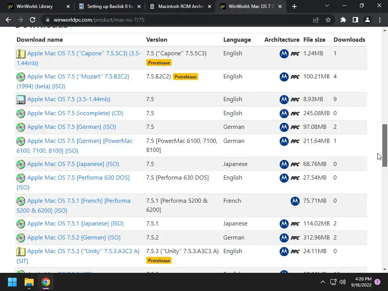Click the page vertical scrollbar thumb
This screenshot has width=388, height=291.
click(x=385, y=145)
